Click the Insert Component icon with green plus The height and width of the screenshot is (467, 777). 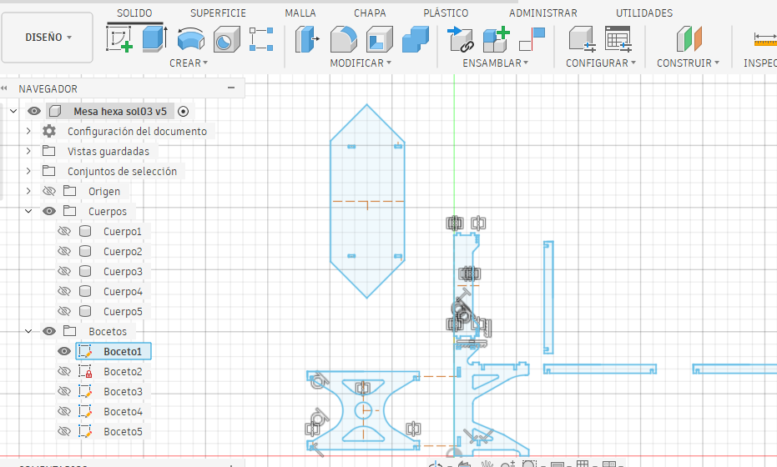[x=496, y=39]
